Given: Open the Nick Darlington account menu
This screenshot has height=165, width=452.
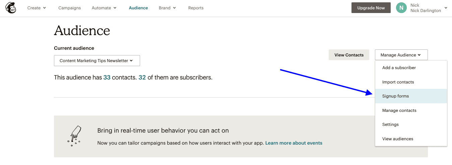Looking at the screenshot, I should tap(429, 8).
